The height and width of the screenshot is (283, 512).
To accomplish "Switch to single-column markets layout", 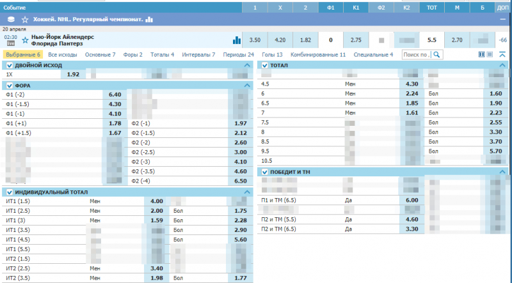I will click(490, 55).
